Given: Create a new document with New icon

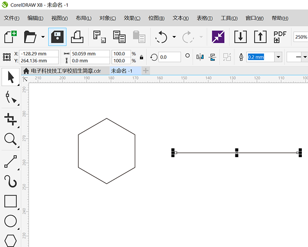Looking at the screenshot, I should pyautogui.click(x=11, y=37).
